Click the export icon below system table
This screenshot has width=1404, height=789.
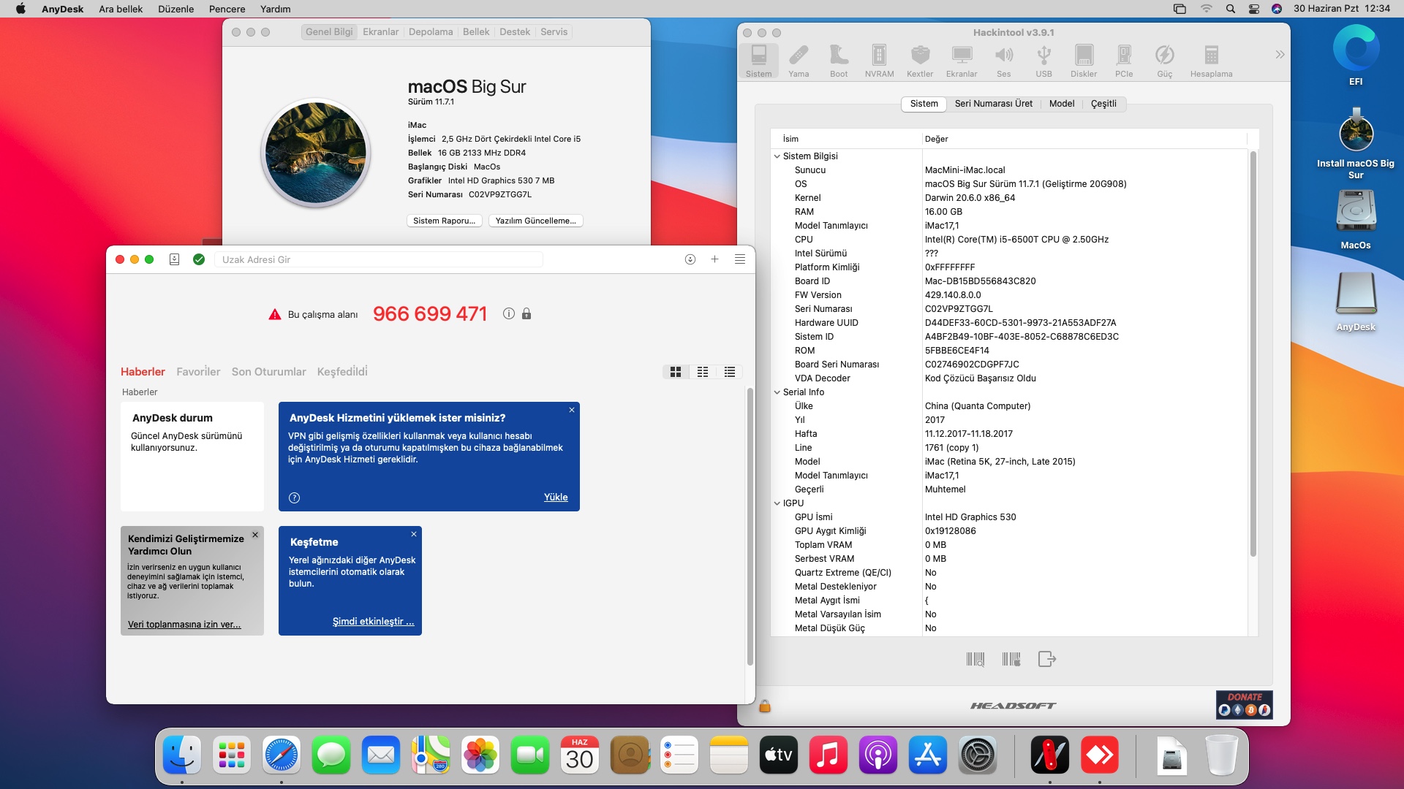[1046, 659]
